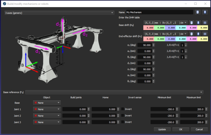Click the Name field containing My Mechanism
Screen dimensions: 211x135
160,12
